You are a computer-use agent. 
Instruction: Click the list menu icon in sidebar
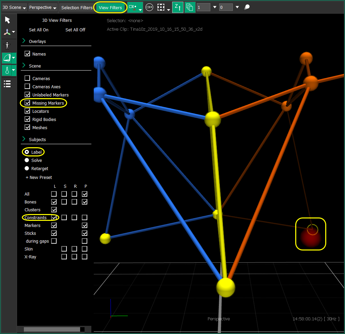point(7,83)
